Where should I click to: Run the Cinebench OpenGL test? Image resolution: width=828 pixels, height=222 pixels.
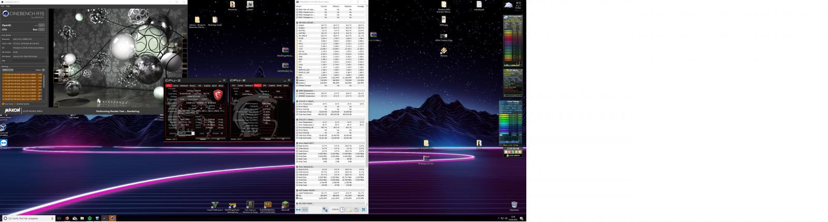(x=41, y=25)
